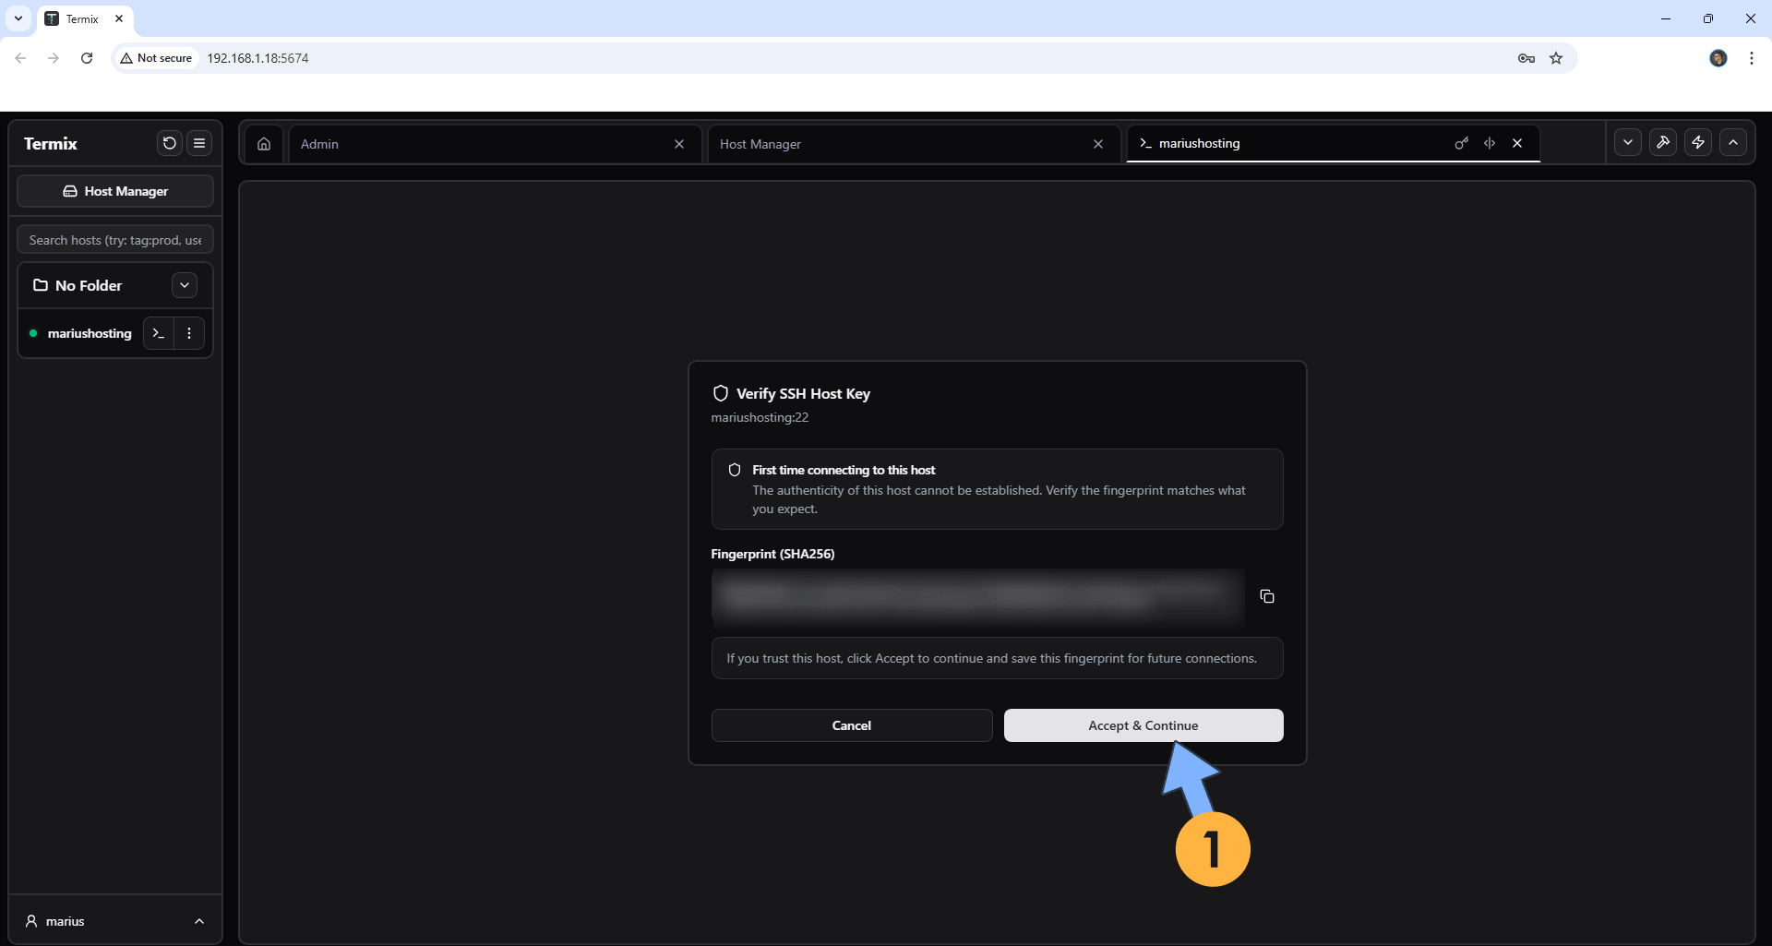Focus the Search hosts input field
The image size is (1772, 946).
pos(115,240)
